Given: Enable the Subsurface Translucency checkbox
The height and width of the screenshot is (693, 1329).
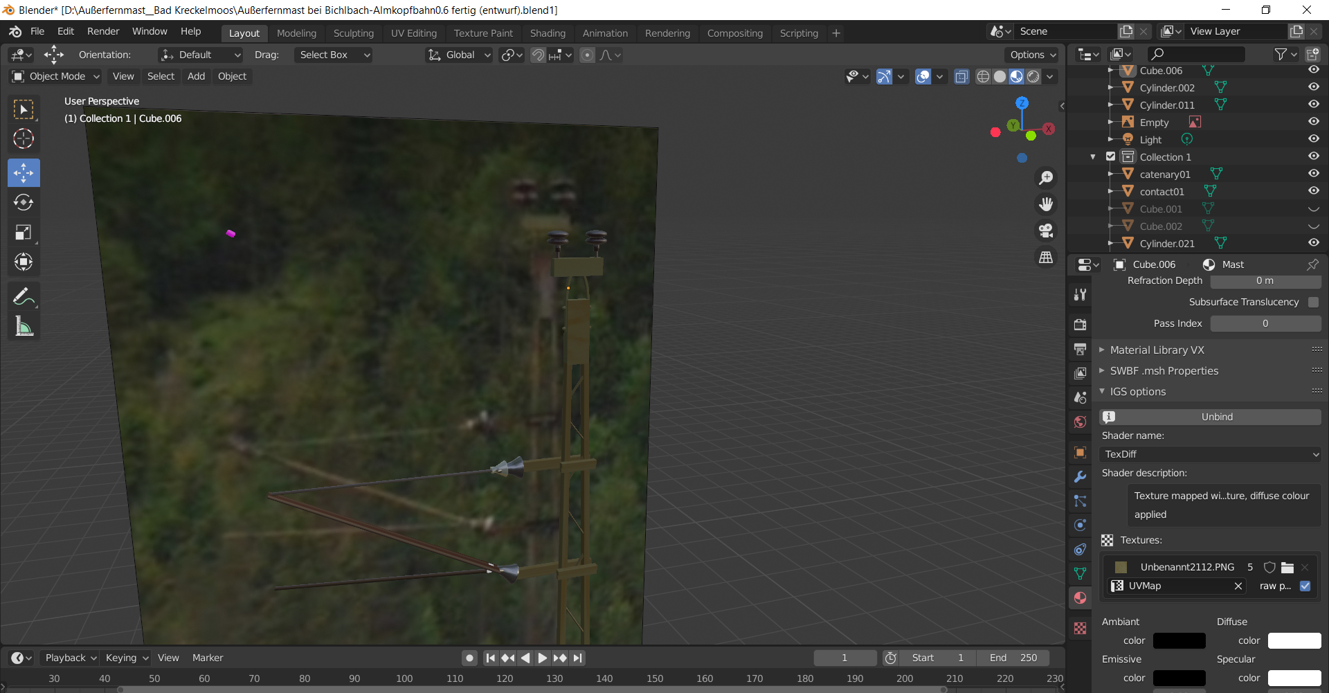Looking at the screenshot, I should pos(1313,302).
